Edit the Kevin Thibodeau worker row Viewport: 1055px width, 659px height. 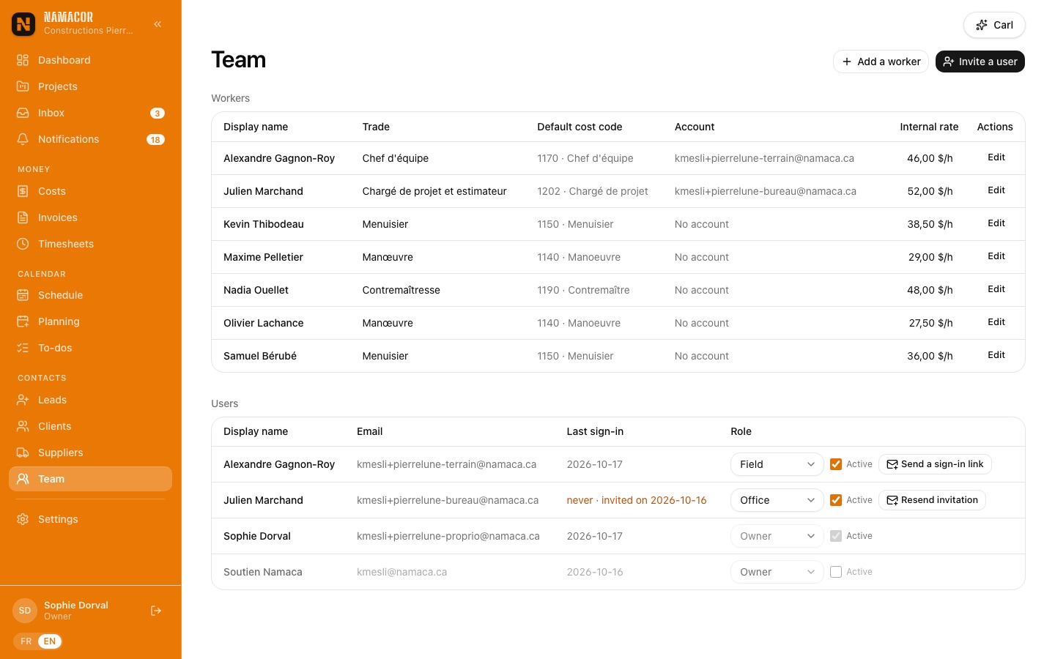[996, 223]
